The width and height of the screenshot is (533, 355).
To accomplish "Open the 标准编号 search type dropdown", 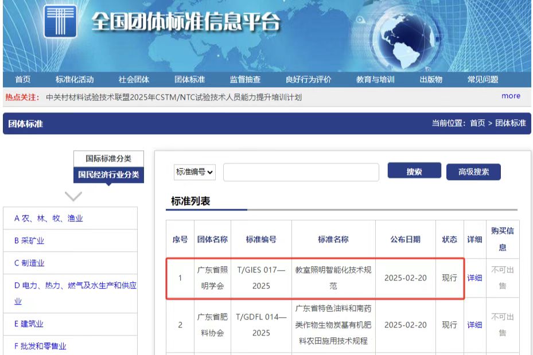I will click(x=194, y=172).
